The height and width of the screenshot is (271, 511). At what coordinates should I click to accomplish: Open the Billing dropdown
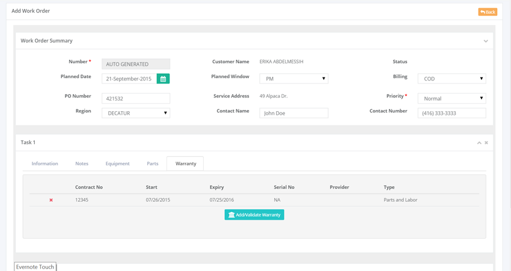451,79
